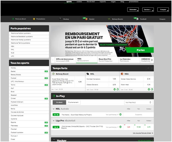
Task: Click the NHL puck icon in Temps forts
Action: click(x=88, y=74)
